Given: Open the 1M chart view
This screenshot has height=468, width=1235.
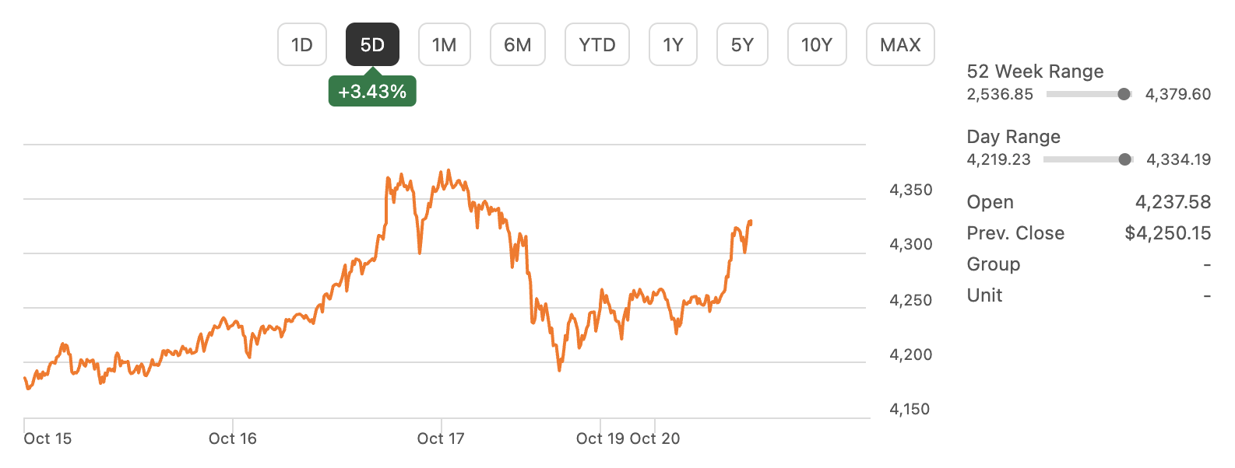Looking at the screenshot, I should [x=444, y=44].
